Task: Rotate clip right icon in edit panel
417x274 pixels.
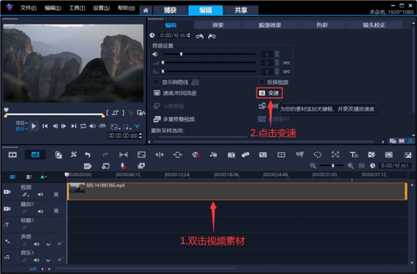Action: pyautogui.click(x=212, y=36)
